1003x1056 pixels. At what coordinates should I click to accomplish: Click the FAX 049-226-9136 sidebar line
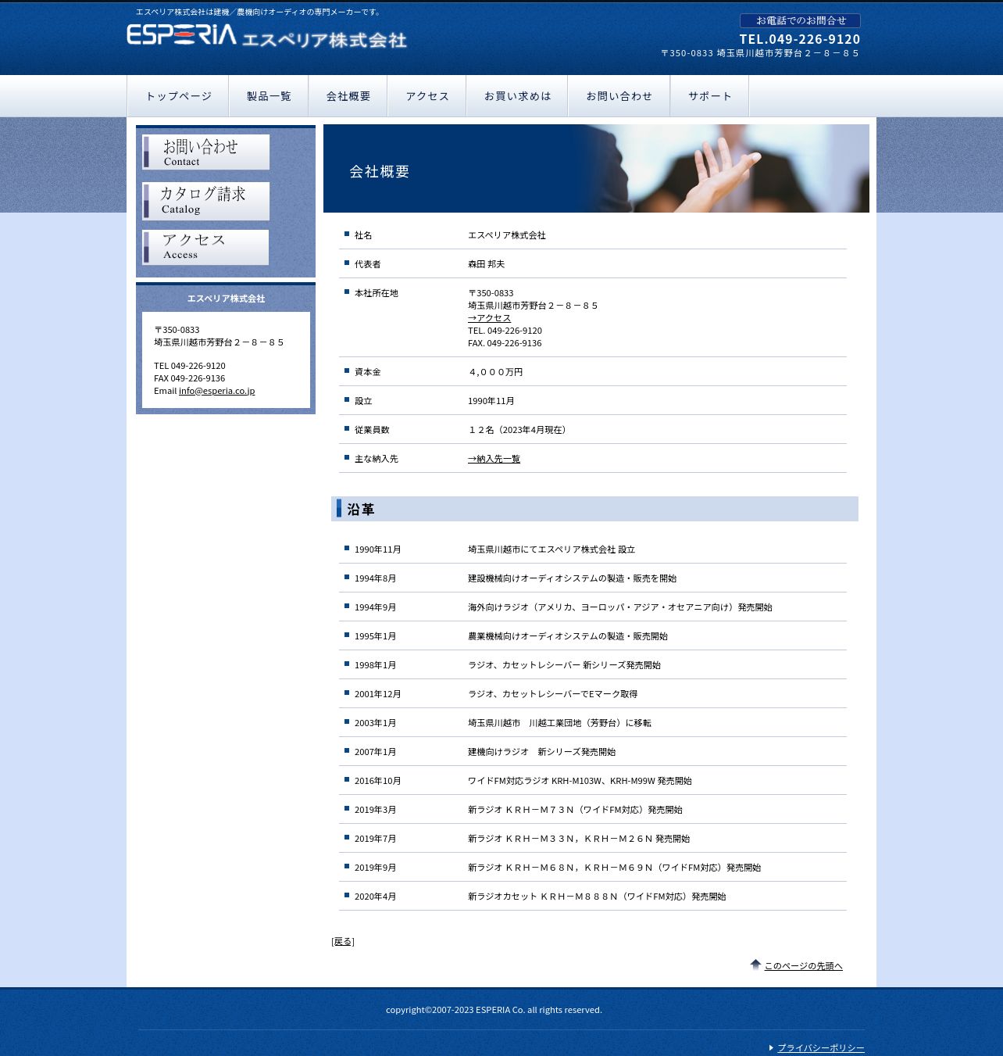point(189,378)
